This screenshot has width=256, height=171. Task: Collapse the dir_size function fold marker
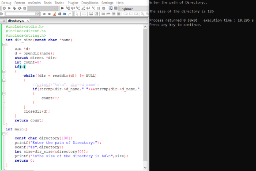(x=4, y=44)
